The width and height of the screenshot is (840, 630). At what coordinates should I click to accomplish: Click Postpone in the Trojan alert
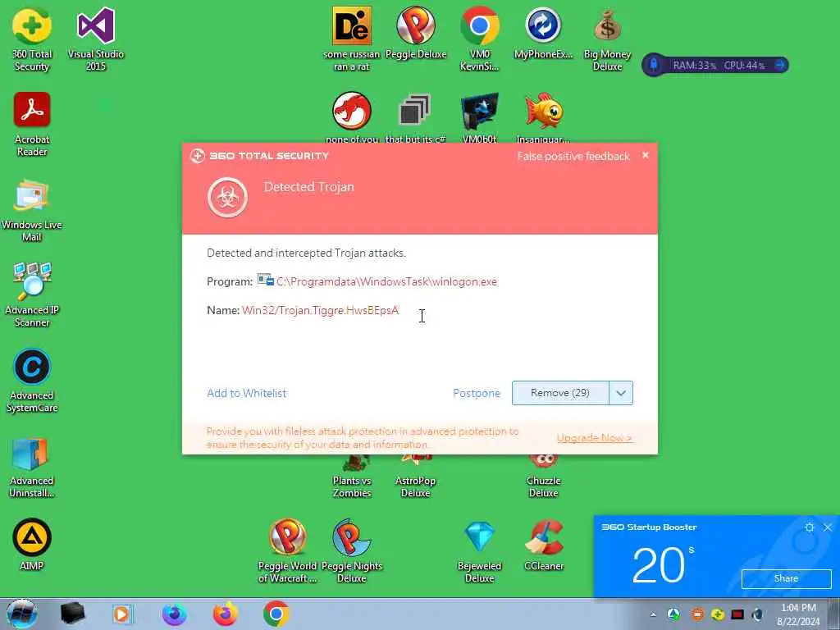(477, 393)
